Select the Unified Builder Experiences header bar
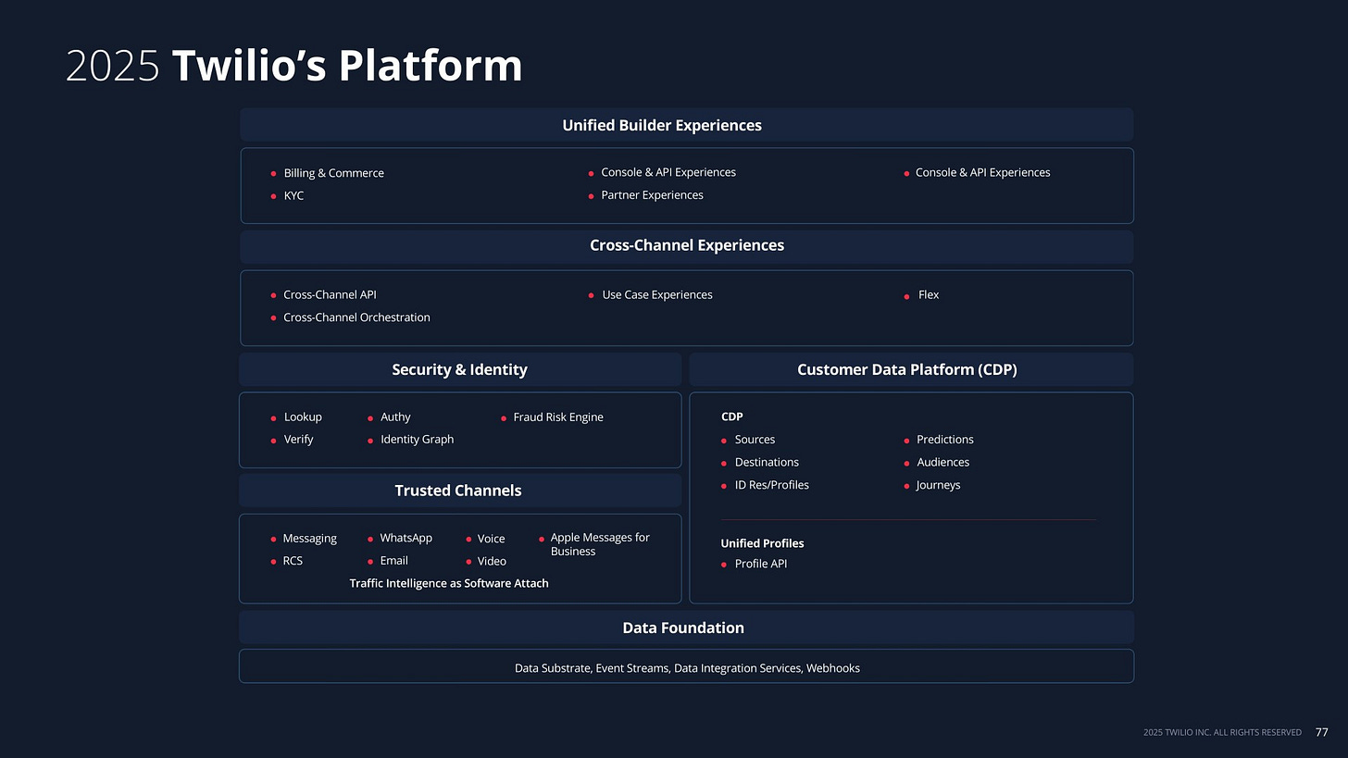 click(x=686, y=125)
